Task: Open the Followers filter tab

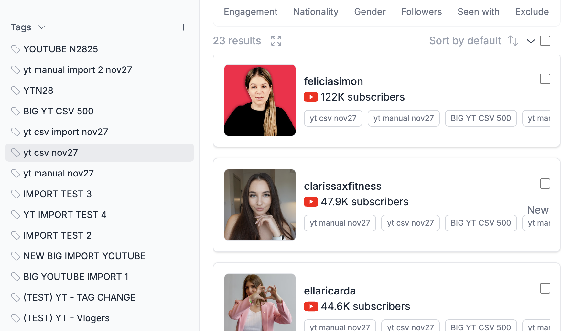Action: [x=421, y=12]
